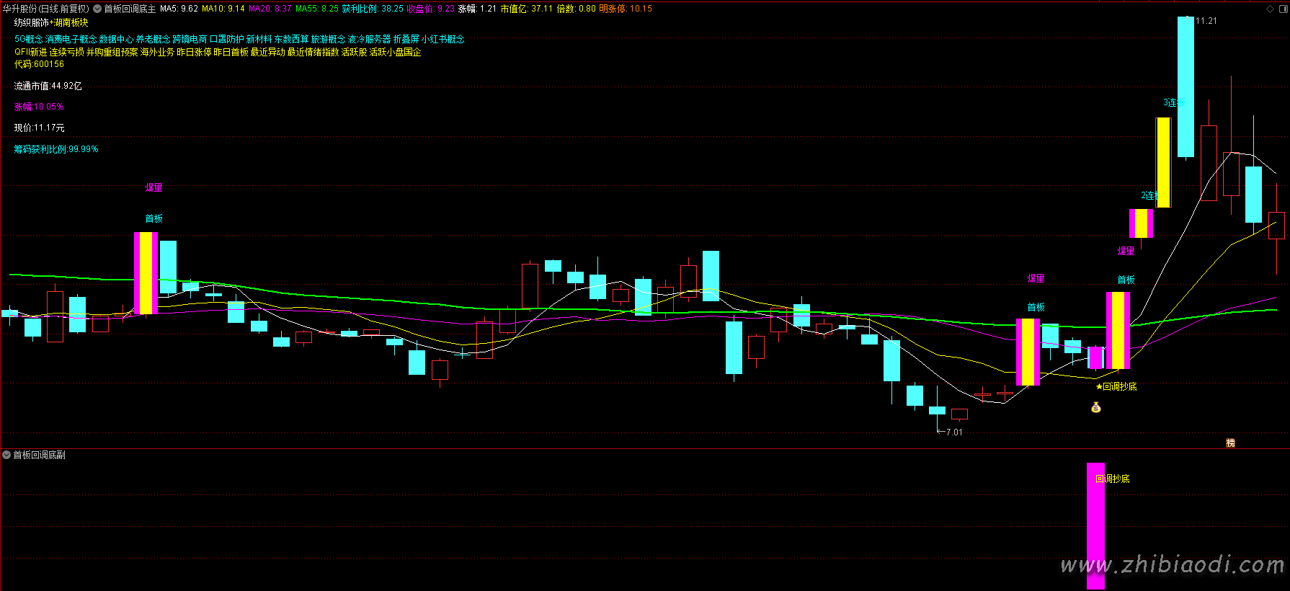Click the money bag signal icon
1290x591 pixels.
pyautogui.click(x=1095, y=408)
